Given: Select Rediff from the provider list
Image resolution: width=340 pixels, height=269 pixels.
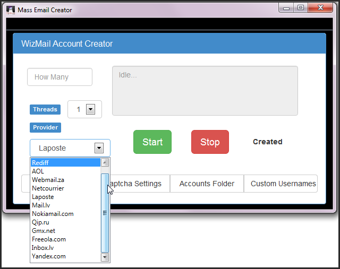Looking at the screenshot, I should [x=66, y=163].
